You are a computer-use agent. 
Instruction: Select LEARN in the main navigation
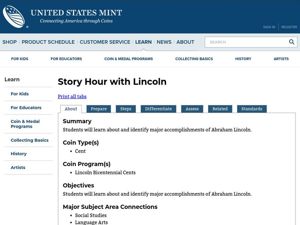coord(144,42)
